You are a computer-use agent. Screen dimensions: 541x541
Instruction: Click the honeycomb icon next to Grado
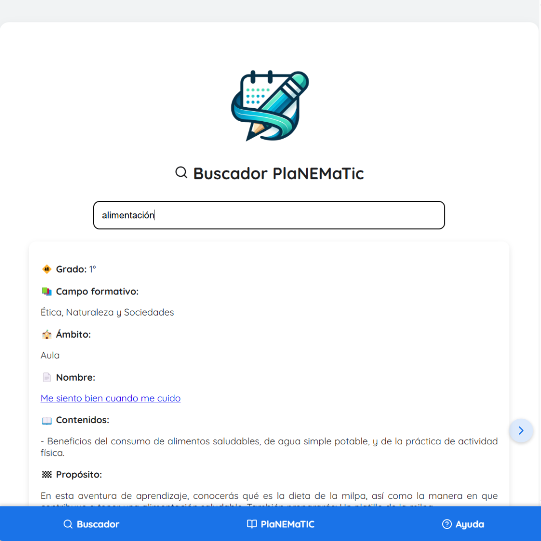(x=47, y=269)
